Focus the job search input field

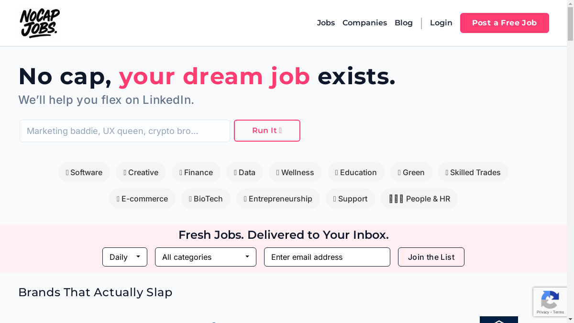(x=125, y=131)
